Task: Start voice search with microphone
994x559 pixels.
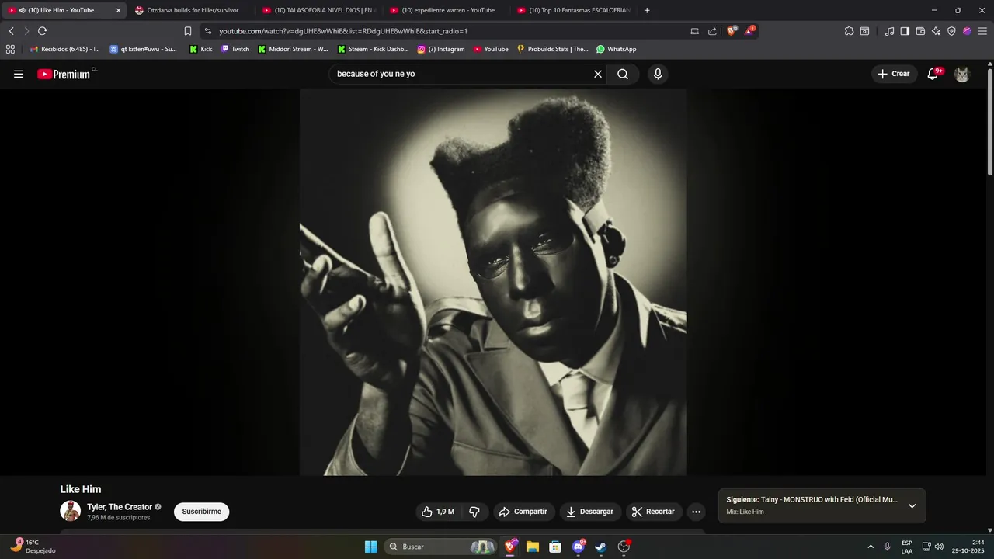Action: coord(658,74)
